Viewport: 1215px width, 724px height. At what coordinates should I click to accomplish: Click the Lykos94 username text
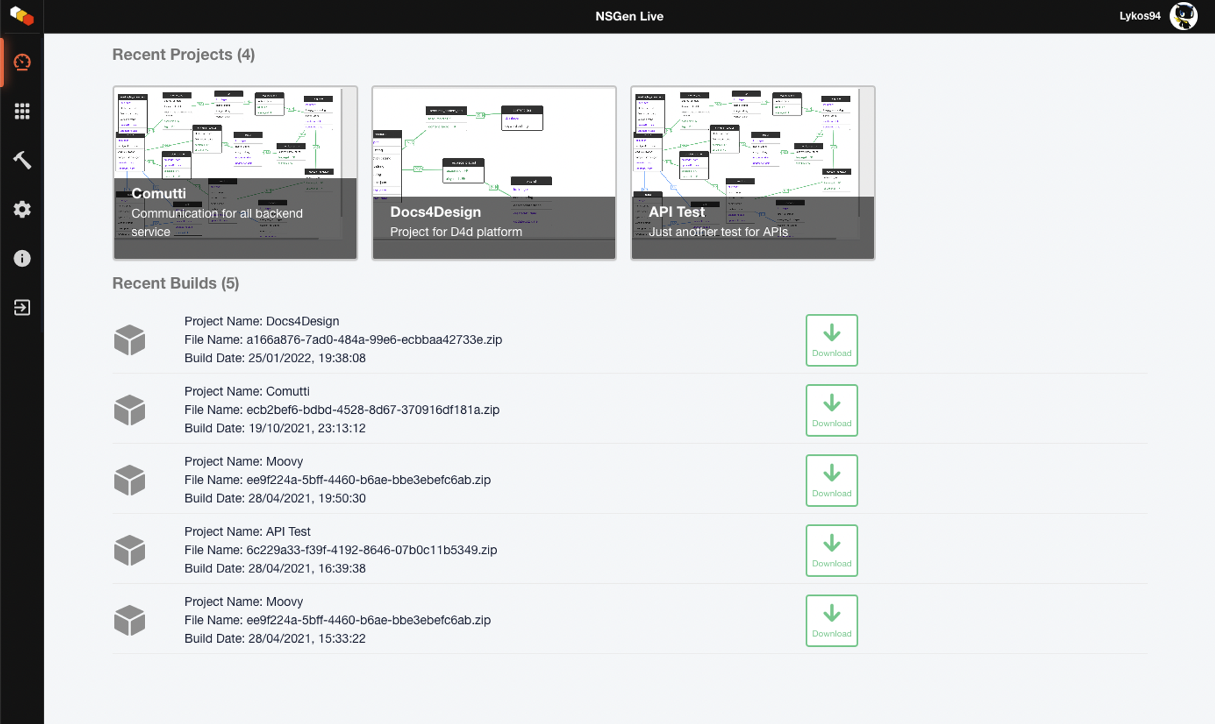(1140, 16)
